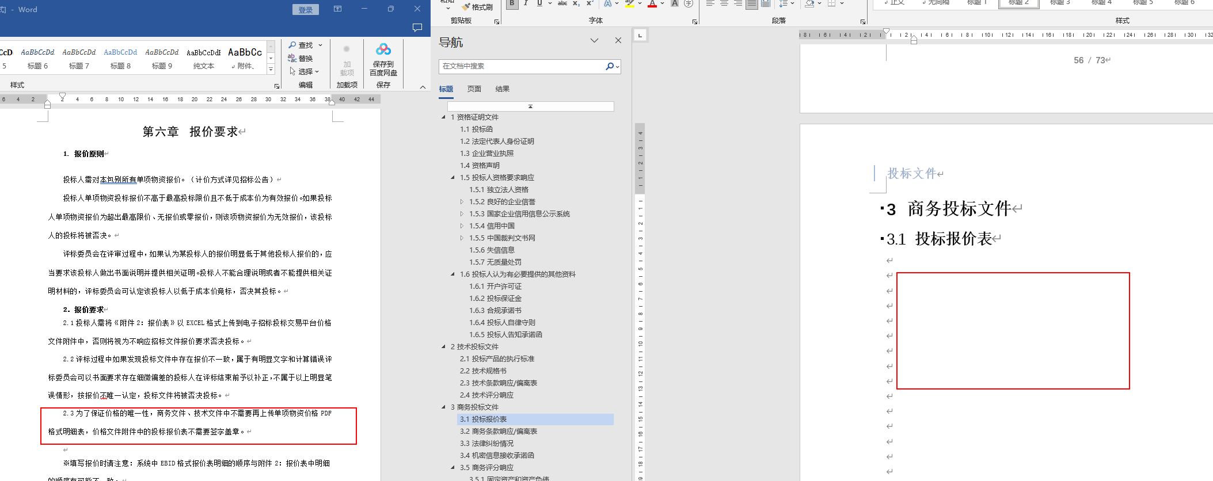1213x481 pixels.
Task: Apply the 标题 6 style
Action: [x=37, y=59]
